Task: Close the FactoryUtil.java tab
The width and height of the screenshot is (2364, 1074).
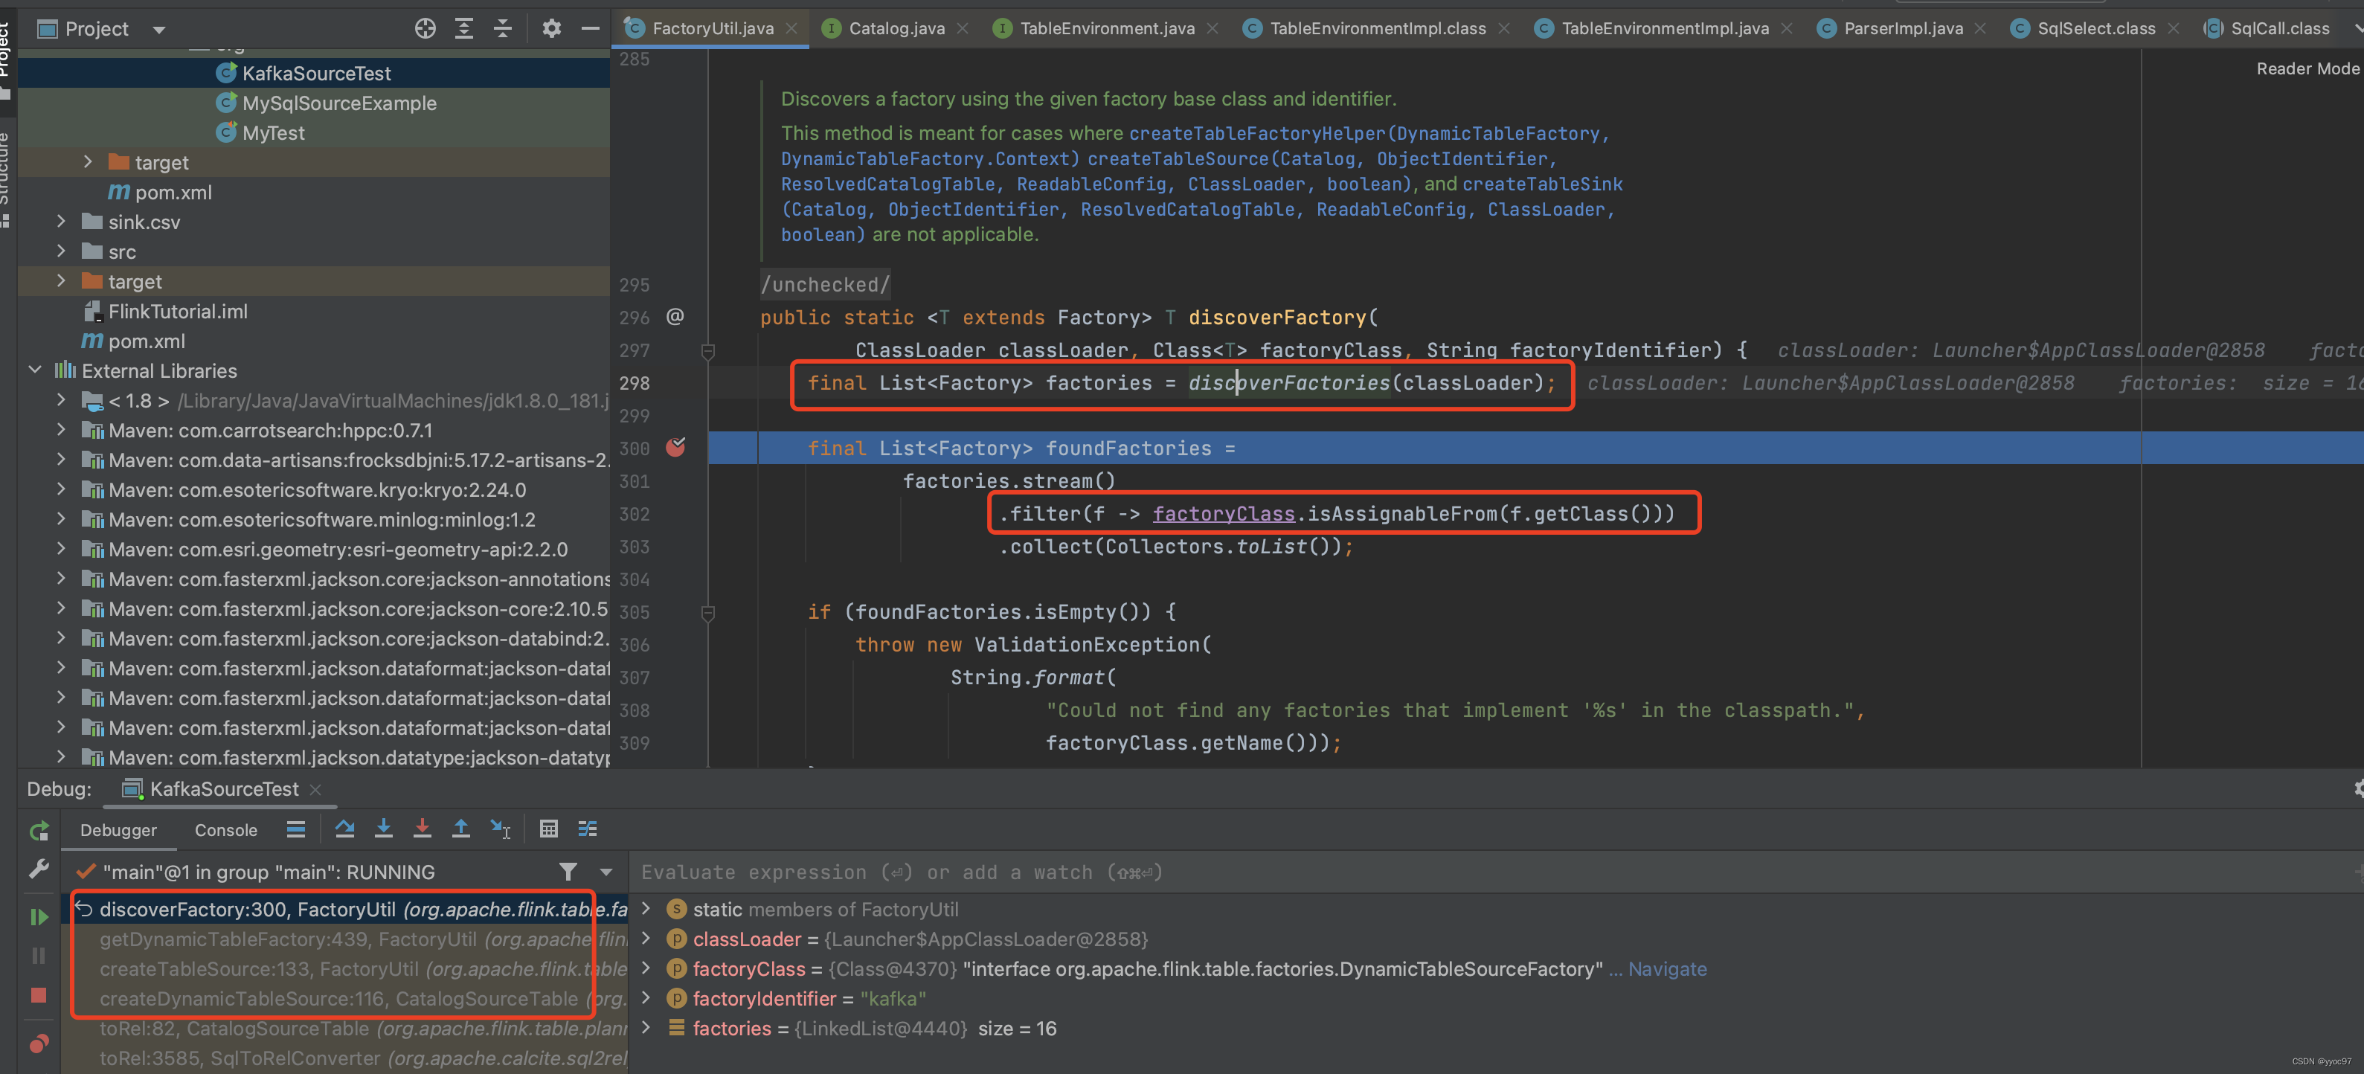Action: (x=791, y=28)
